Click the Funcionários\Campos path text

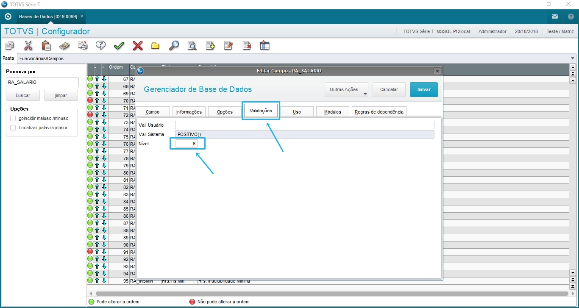click(x=42, y=58)
